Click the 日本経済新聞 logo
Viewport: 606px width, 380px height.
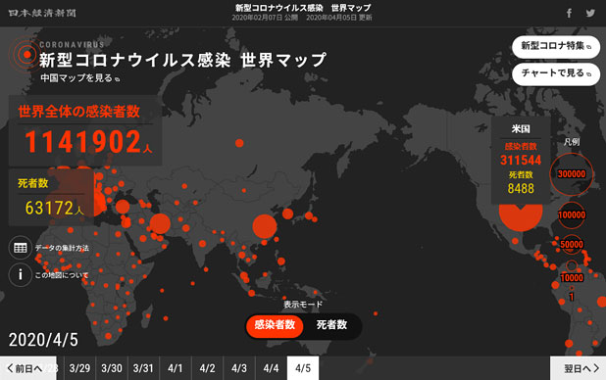tap(42, 13)
